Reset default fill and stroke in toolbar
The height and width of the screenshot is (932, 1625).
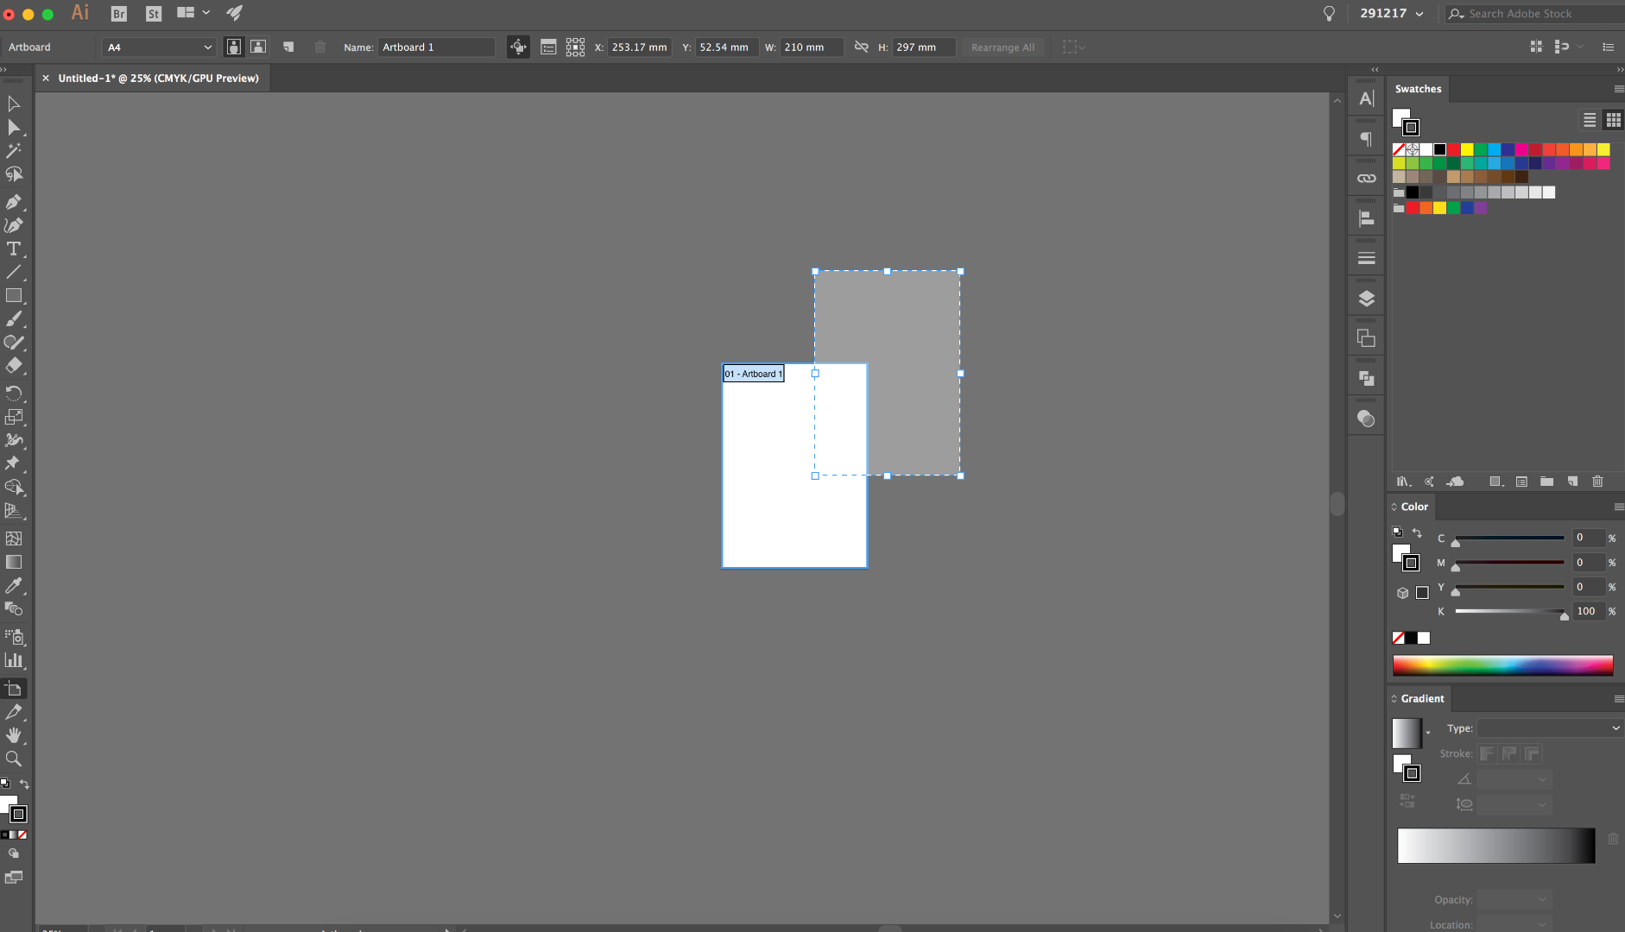tap(5, 784)
